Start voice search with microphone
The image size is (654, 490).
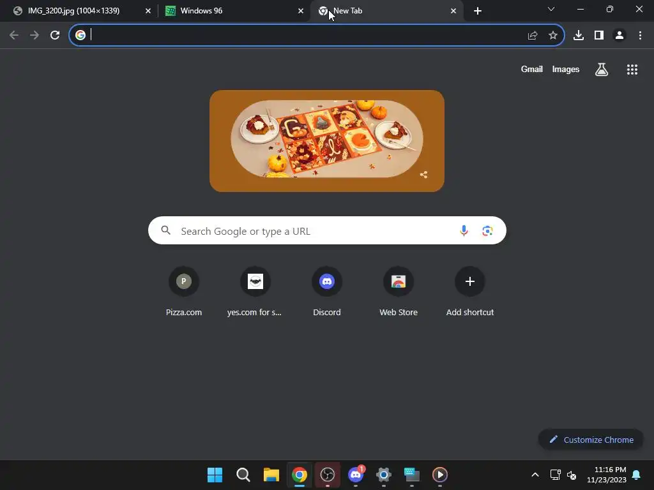pos(464,230)
